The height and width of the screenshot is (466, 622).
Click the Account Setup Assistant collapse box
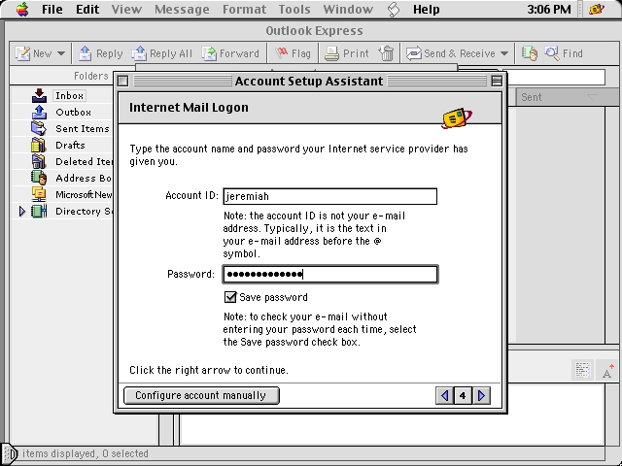click(497, 81)
